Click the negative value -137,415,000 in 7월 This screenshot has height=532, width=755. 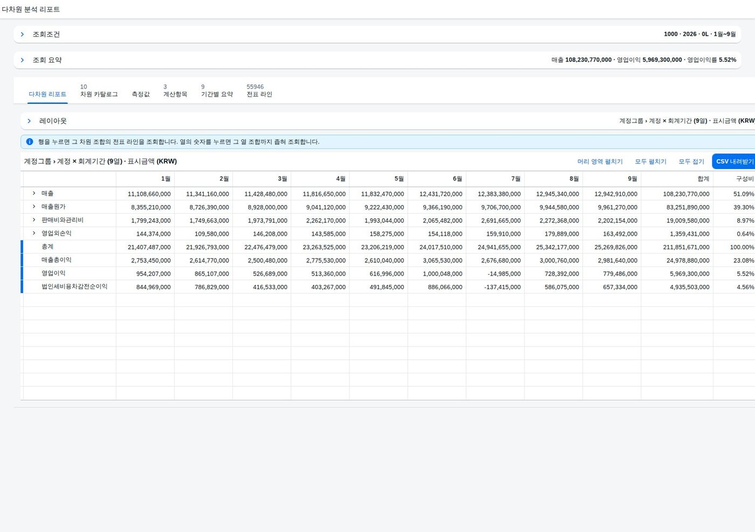pyautogui.click(x=503, y=288)
